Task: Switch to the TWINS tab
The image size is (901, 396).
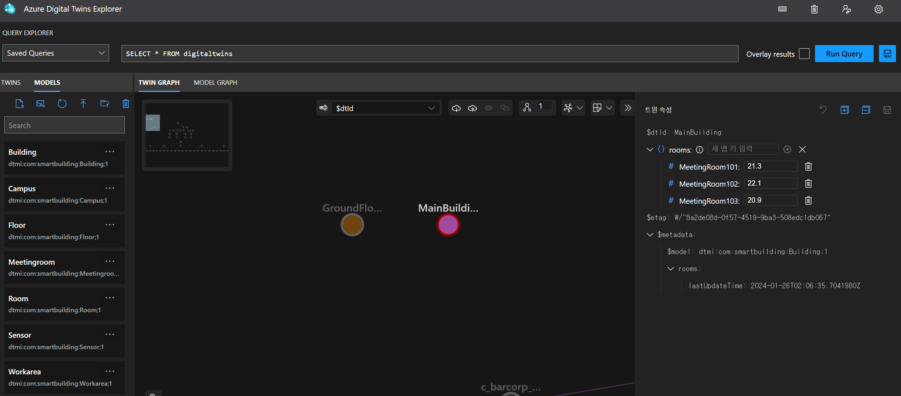Action: (x=11, y=82)
